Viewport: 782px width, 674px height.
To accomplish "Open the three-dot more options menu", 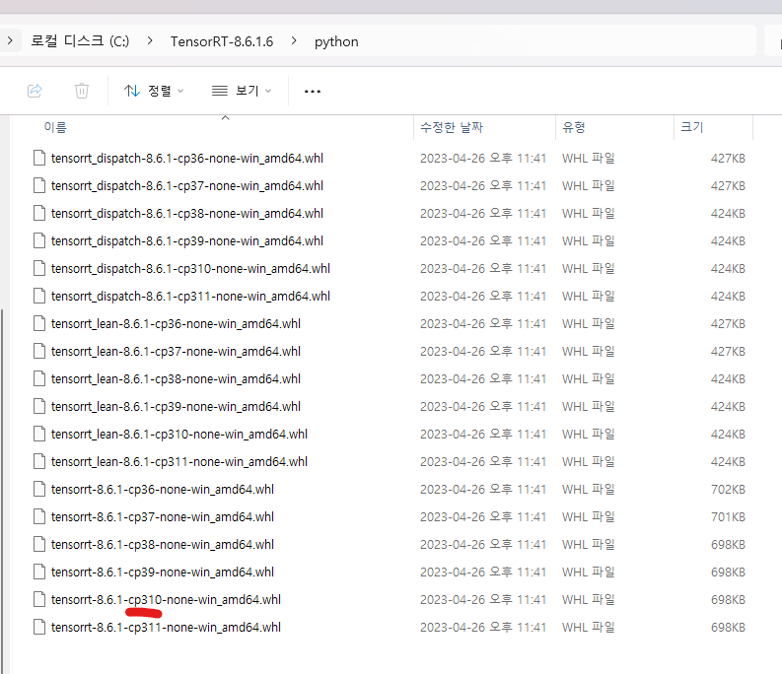I will 313,92.
